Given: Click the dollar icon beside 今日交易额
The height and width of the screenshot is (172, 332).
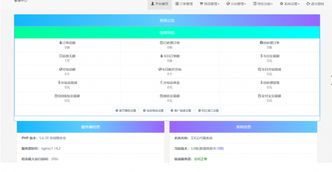Looking at the screenshot, I should [261, 56].
